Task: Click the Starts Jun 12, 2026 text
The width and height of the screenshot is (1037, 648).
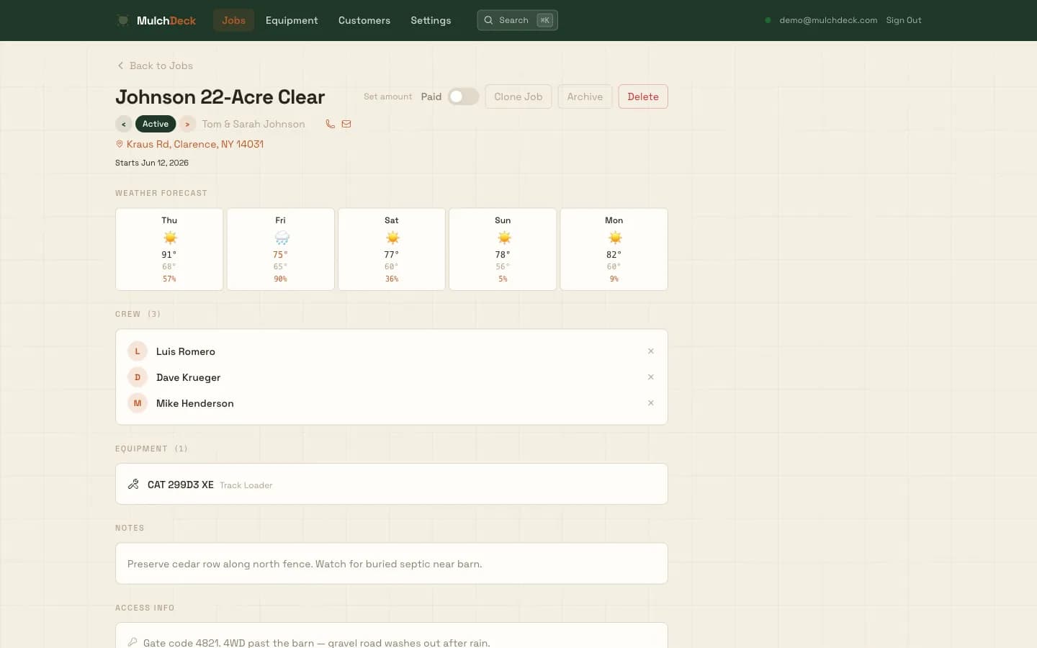Action: tap(152, 163)
